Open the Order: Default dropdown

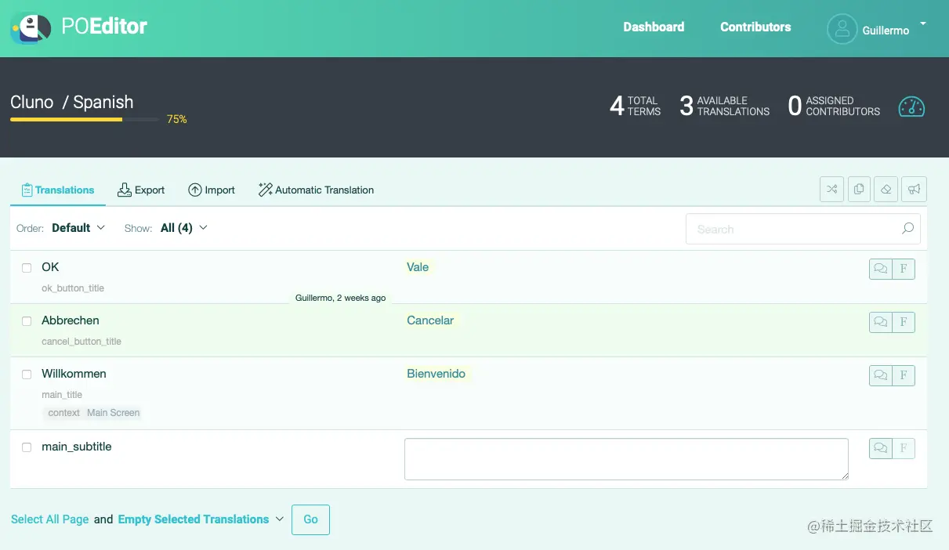[78, 228]
